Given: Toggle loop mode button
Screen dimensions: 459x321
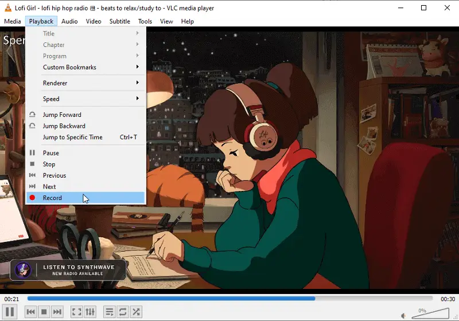Looking at the screenshot, I should [x=123, y=312].
